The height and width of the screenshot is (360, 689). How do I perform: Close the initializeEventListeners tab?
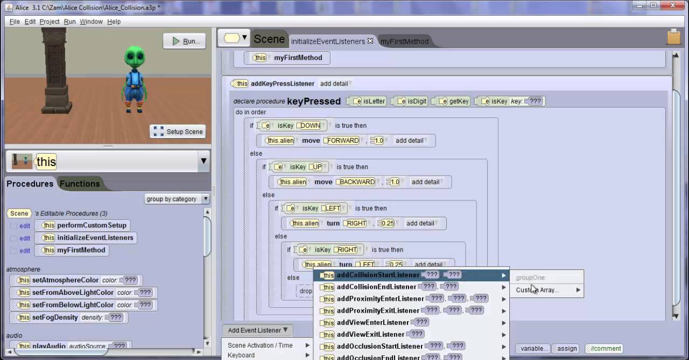[370, 41]
